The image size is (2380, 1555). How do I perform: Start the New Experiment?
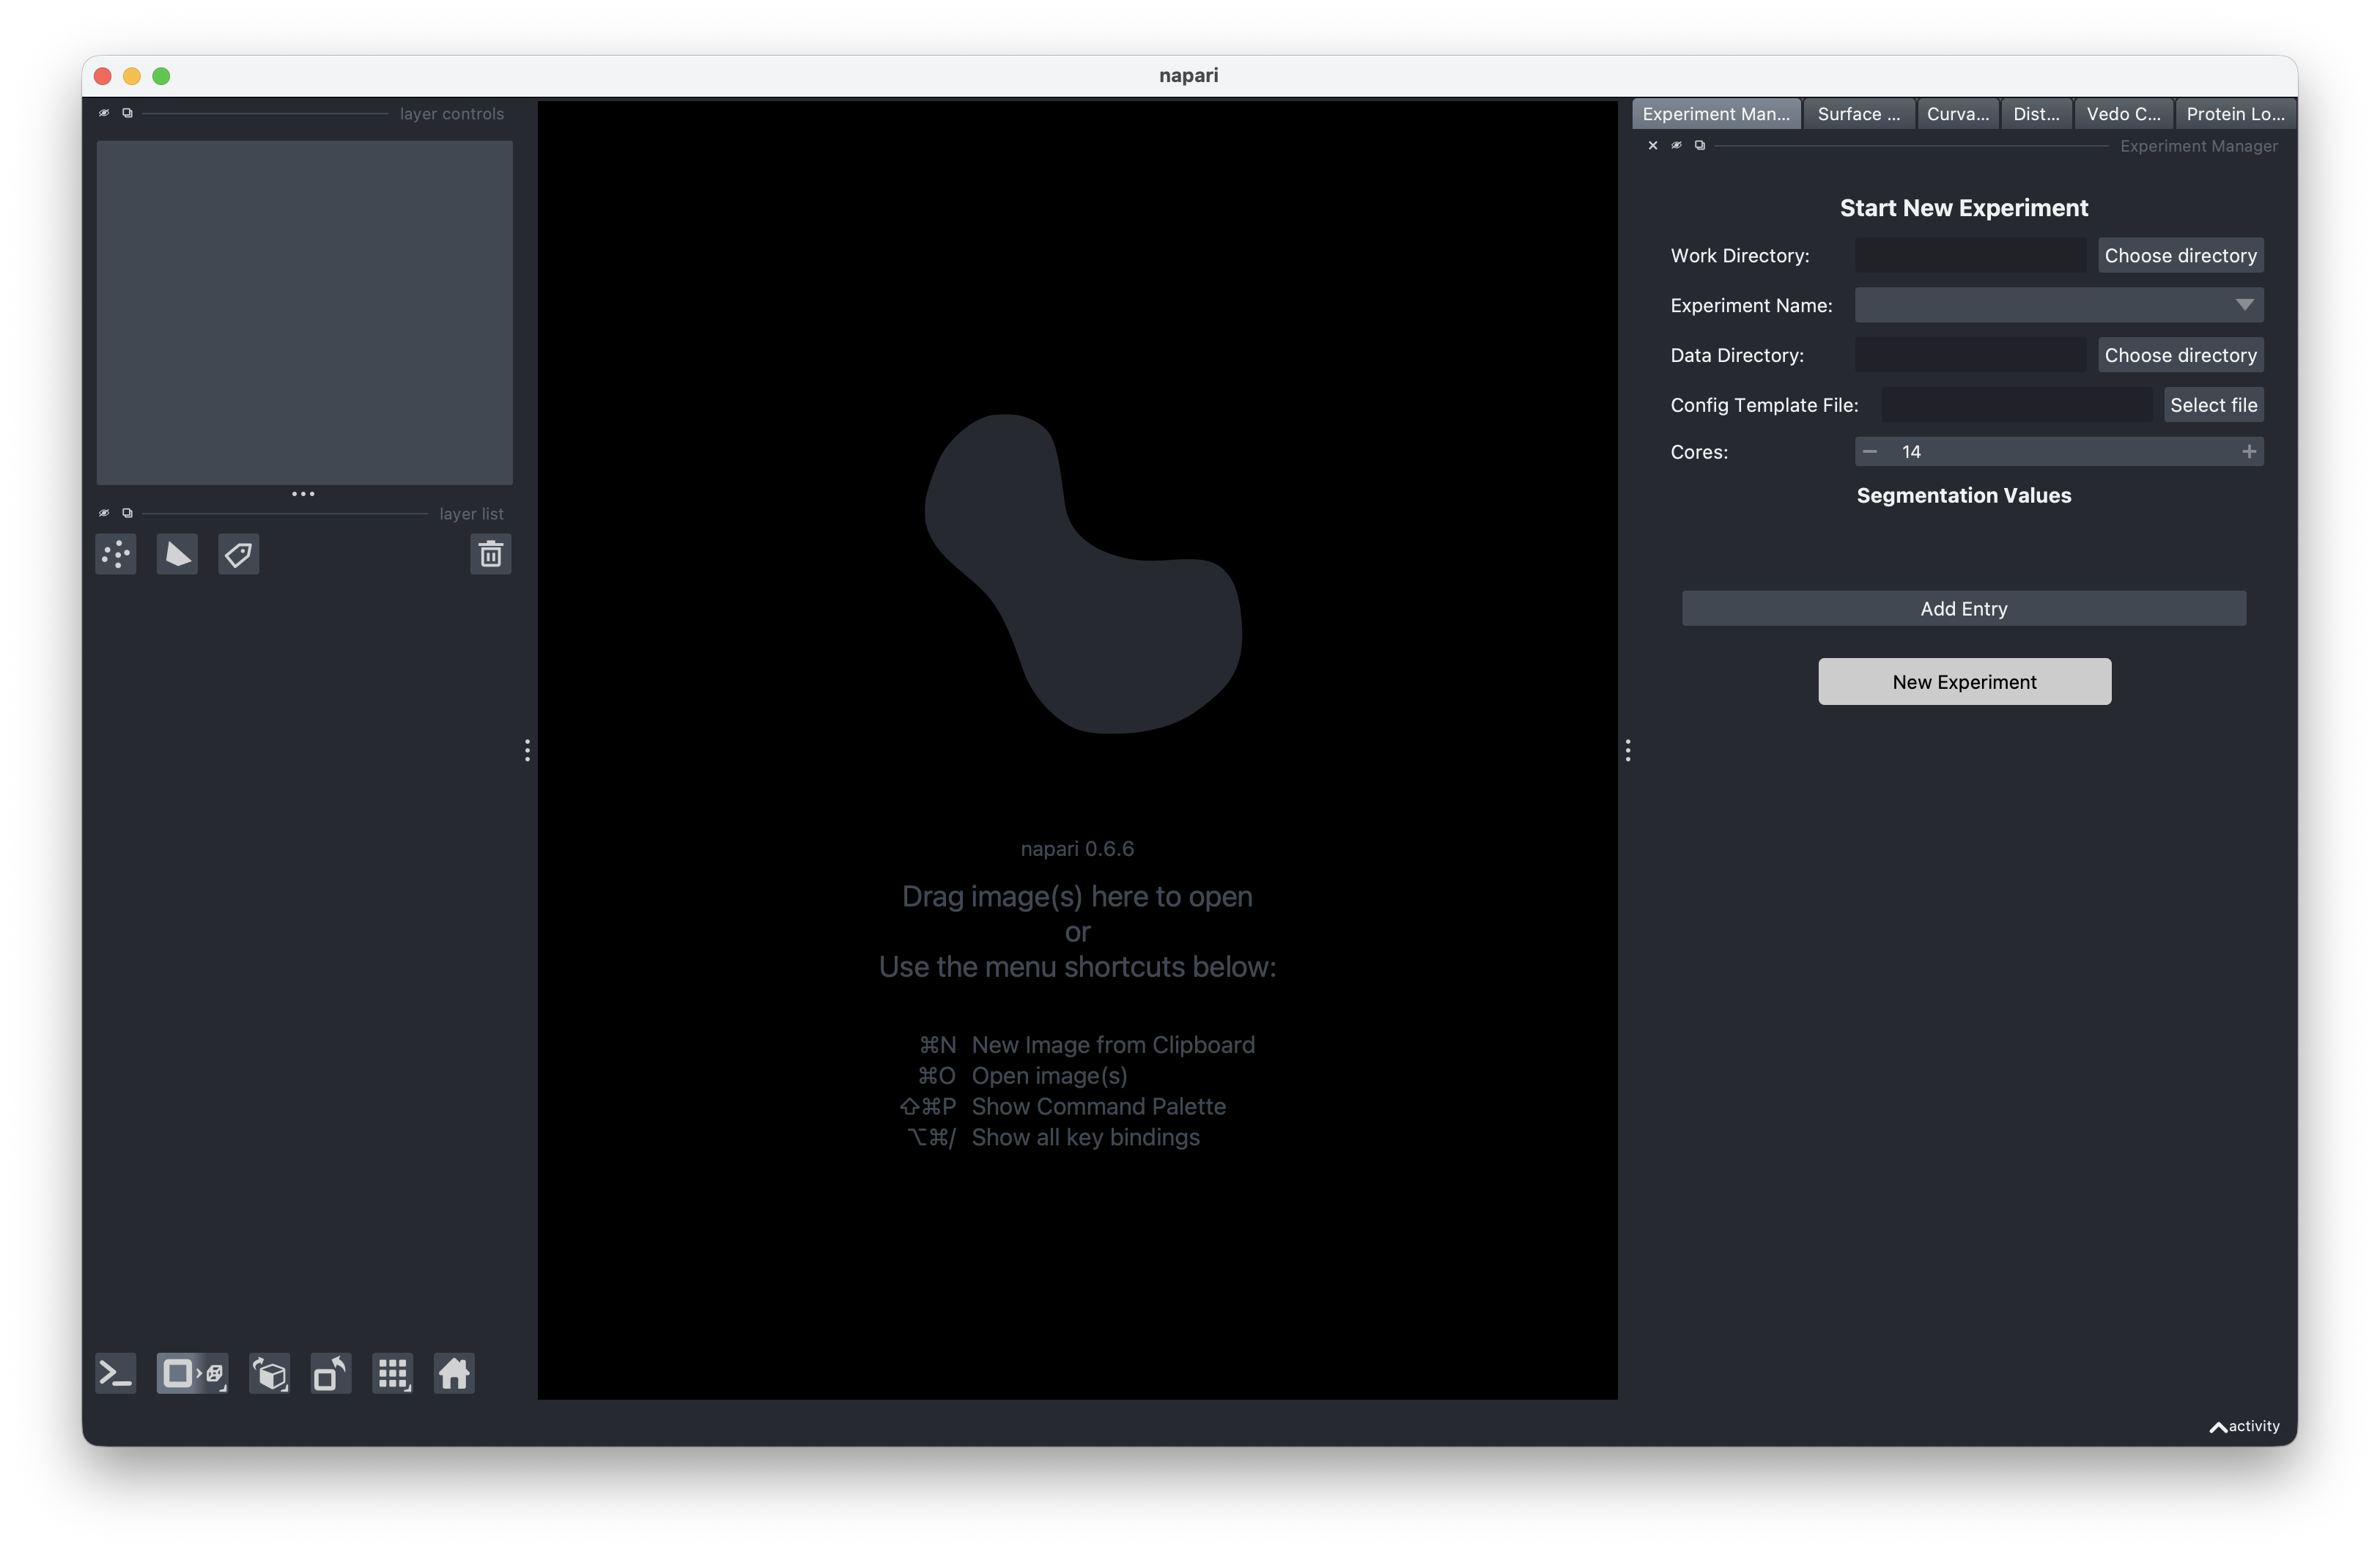pos(1964,681)
